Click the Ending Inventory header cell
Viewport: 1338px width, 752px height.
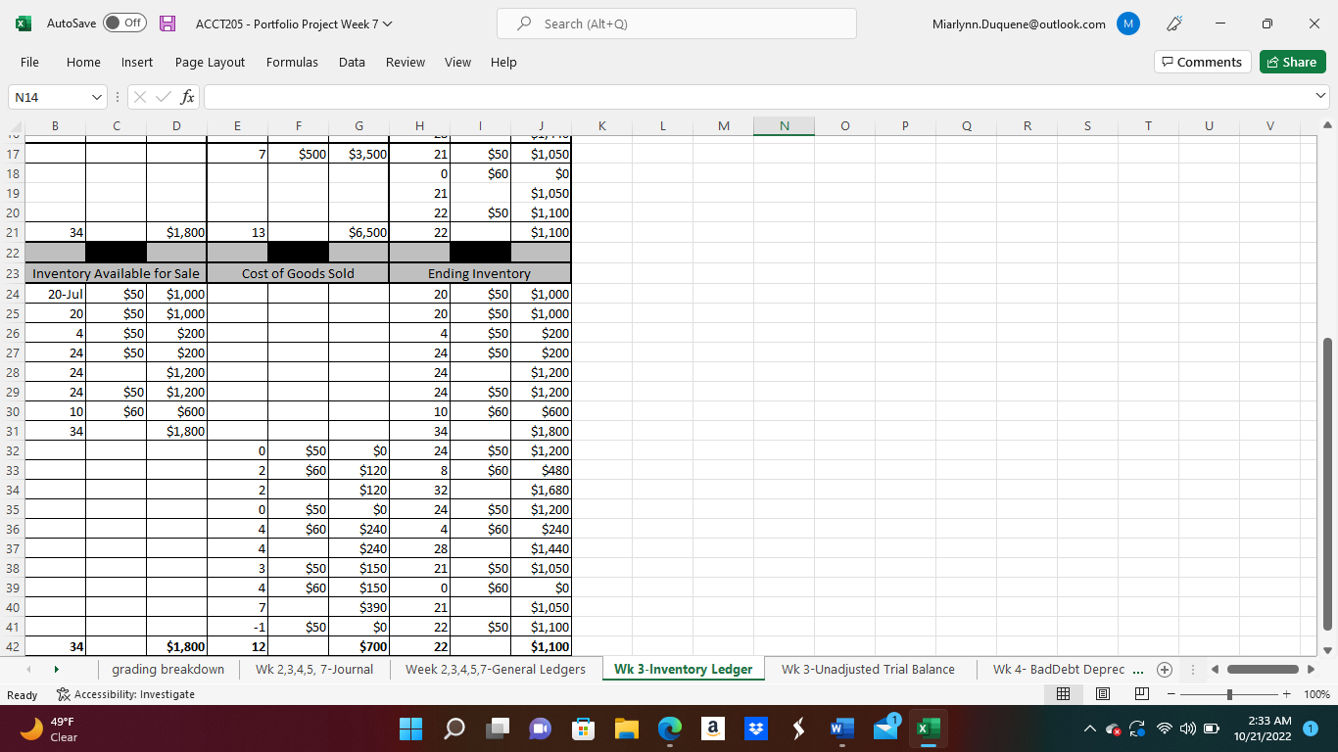click(x=479, y=274)
